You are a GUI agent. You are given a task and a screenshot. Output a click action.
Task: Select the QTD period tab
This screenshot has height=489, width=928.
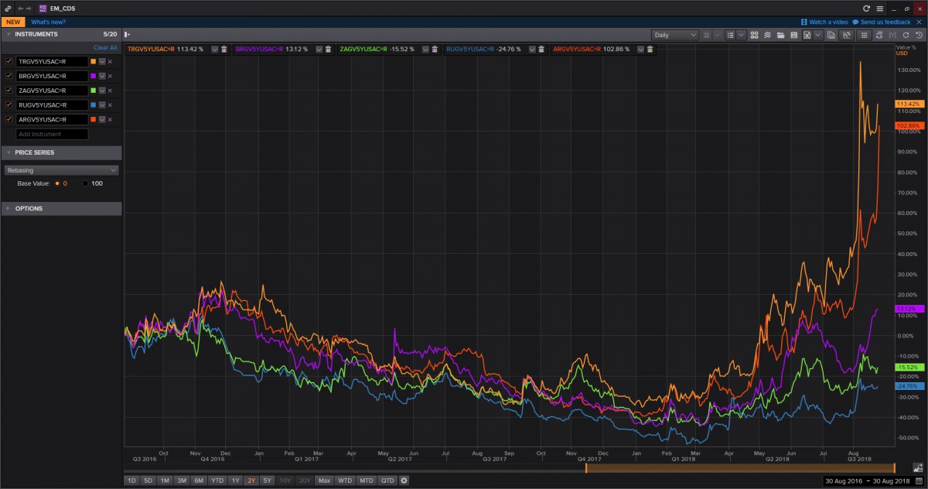pos(387,480)
